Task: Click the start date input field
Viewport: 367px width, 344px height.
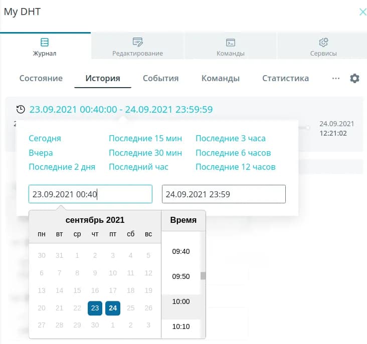Action: click(90, 194)
